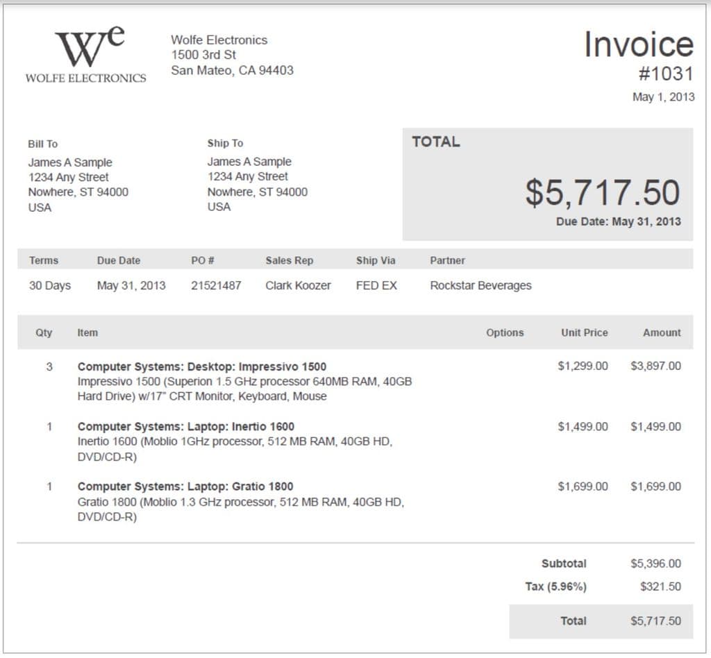Select the company name 'Wolfe Electronics' address line
Image resolution: width=711 pixels, height=658 pixels.
click(x=219, y=40)
